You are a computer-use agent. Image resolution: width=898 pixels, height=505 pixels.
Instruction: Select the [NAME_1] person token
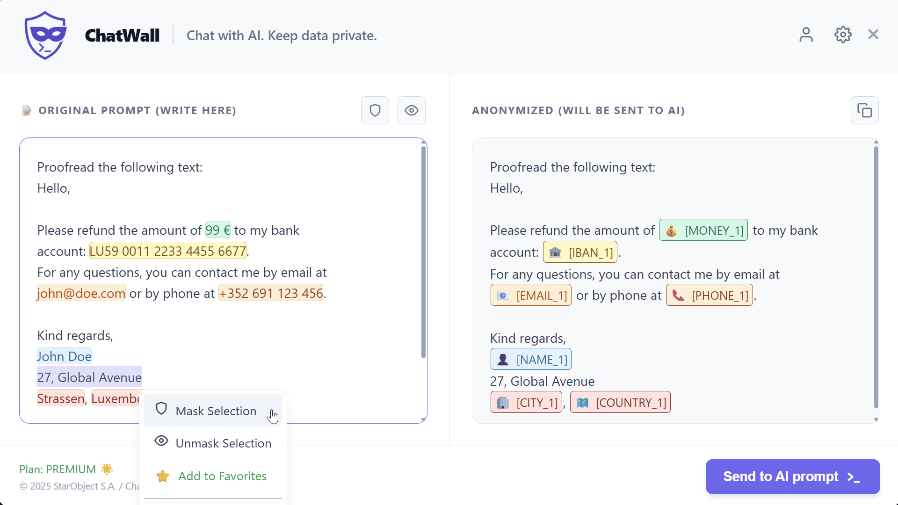click(x=531, y=359)
